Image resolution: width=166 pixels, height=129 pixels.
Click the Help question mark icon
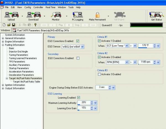point(35,25)
